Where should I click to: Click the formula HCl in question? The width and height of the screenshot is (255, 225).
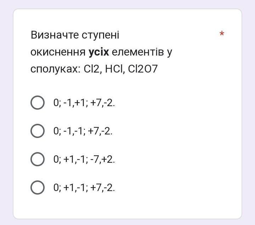click(114, 69)
